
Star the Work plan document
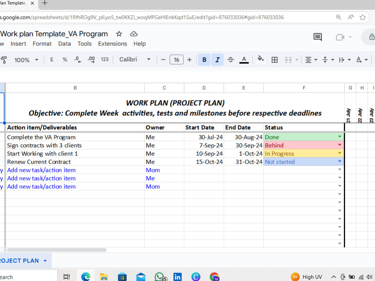coord(119,34)
